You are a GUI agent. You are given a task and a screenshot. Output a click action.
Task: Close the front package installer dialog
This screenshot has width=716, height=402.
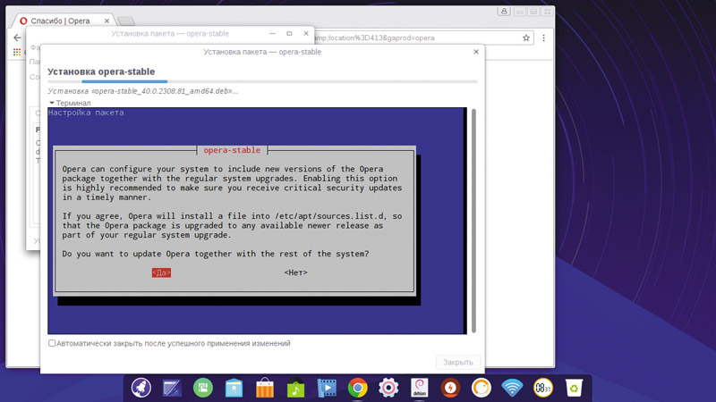[476, 52]
